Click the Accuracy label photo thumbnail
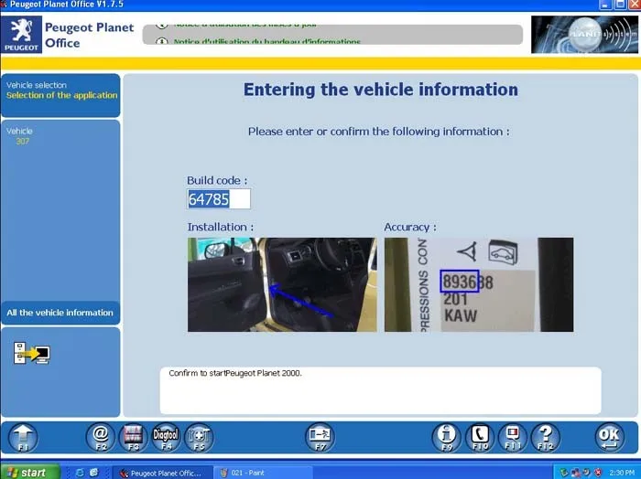The width and height of the screenshot is (641, 479). click(479, 285)
